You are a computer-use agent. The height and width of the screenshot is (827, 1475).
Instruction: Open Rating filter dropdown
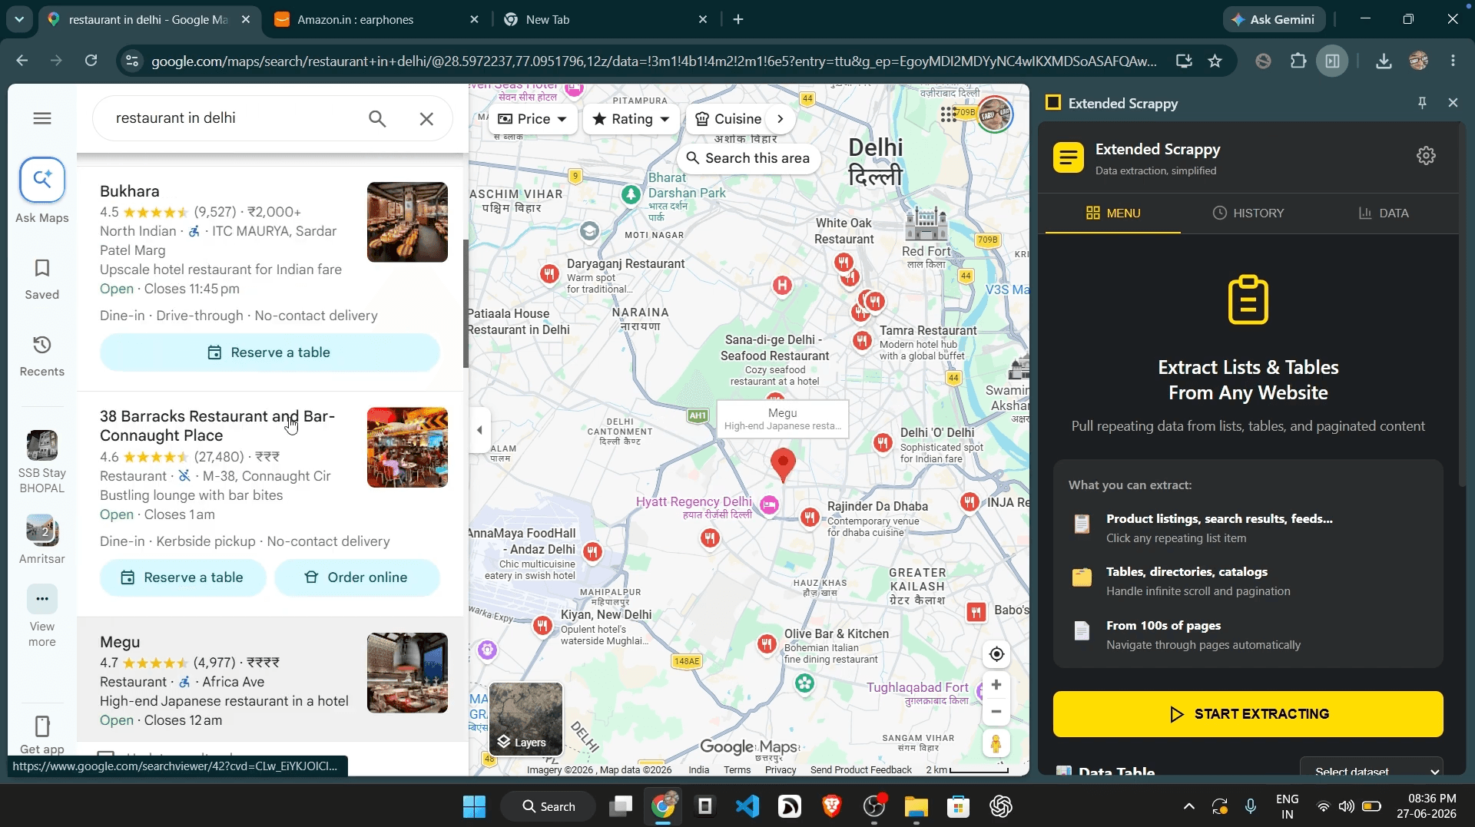(x=631, y=119)
